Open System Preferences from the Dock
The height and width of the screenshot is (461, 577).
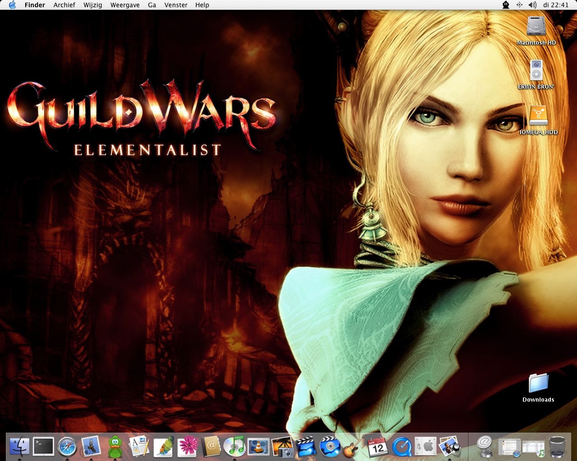[426, 447]
